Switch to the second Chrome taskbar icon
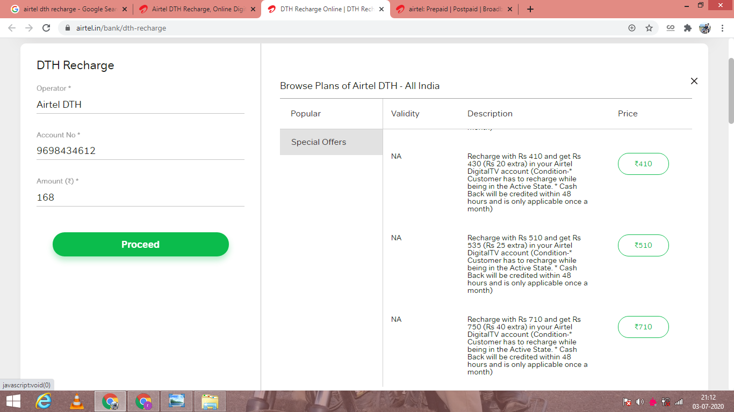 (x=143, y=401)
